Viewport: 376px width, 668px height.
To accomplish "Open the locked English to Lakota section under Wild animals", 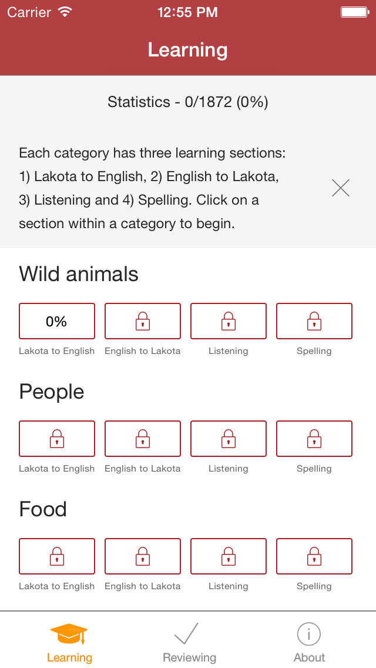I will [x=142, y=321].
